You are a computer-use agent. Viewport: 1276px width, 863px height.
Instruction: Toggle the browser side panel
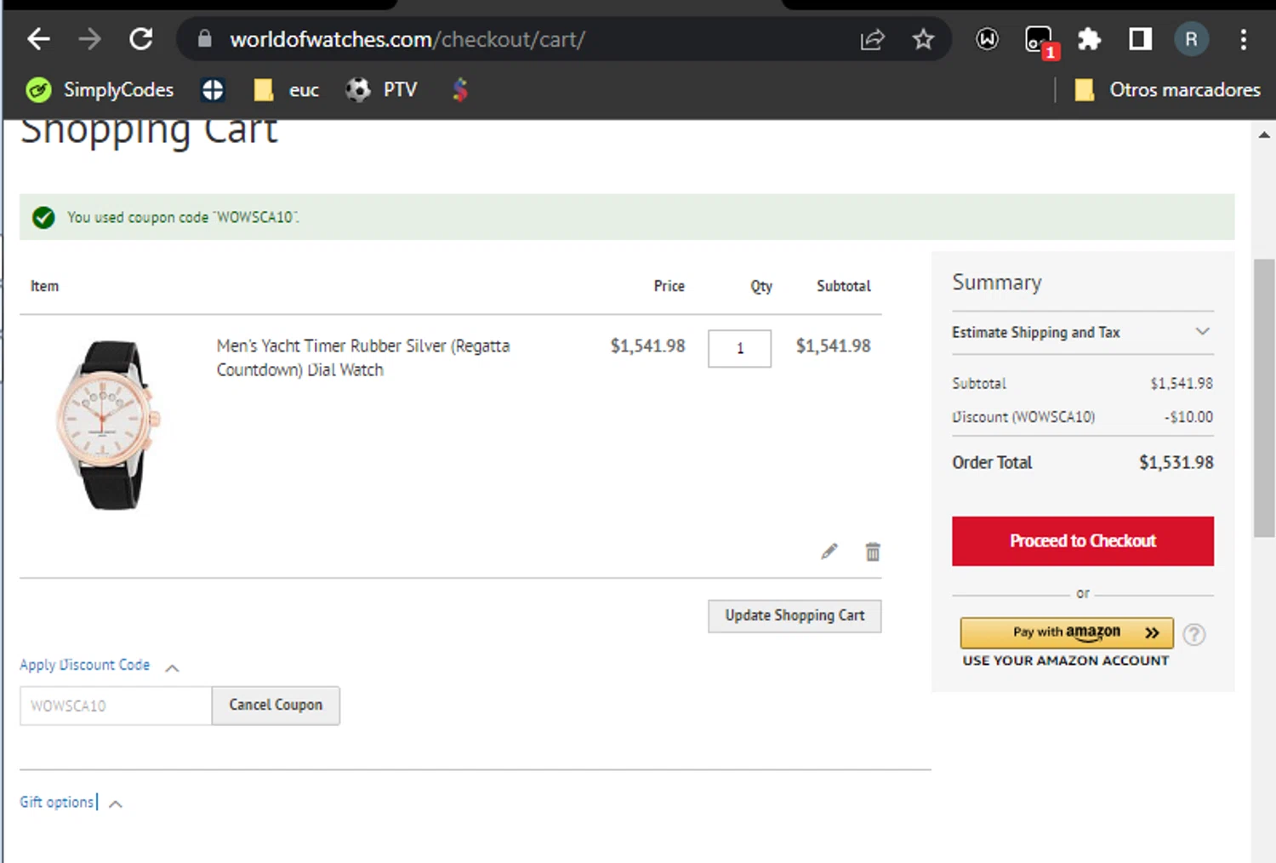point(1140,39)
